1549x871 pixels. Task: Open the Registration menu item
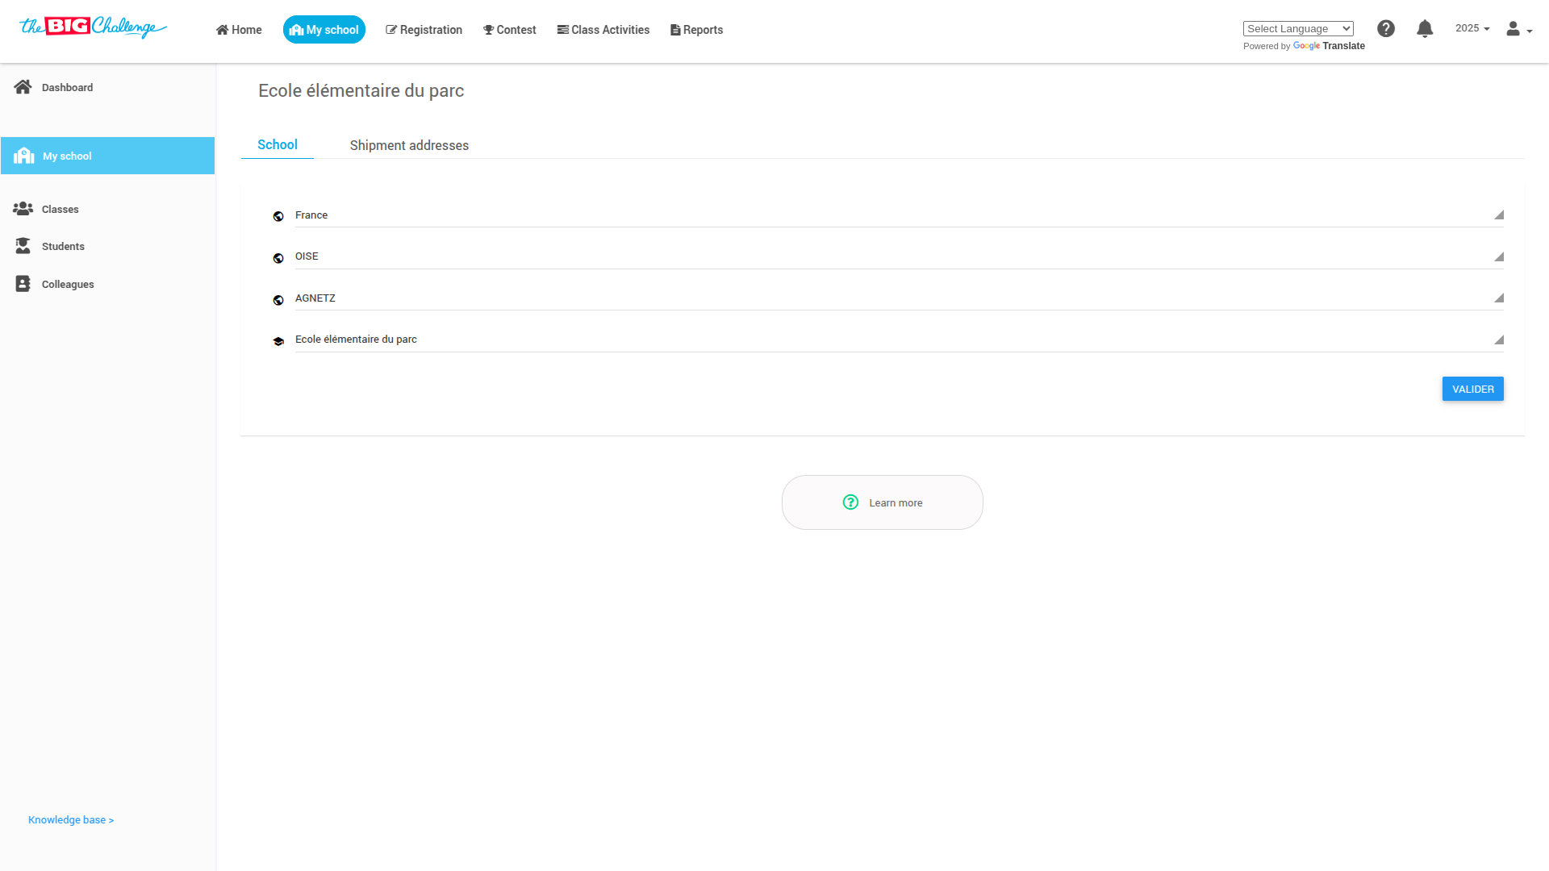point(424,30)
